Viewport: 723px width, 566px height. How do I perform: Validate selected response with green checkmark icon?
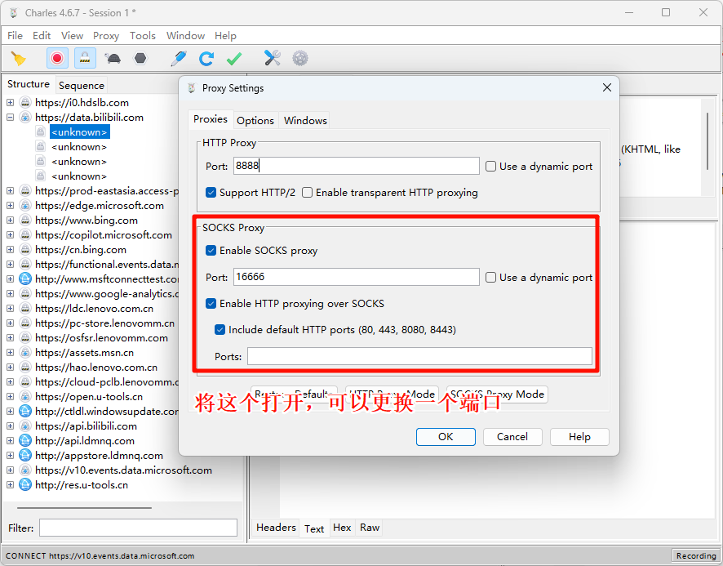click(234, 58)
